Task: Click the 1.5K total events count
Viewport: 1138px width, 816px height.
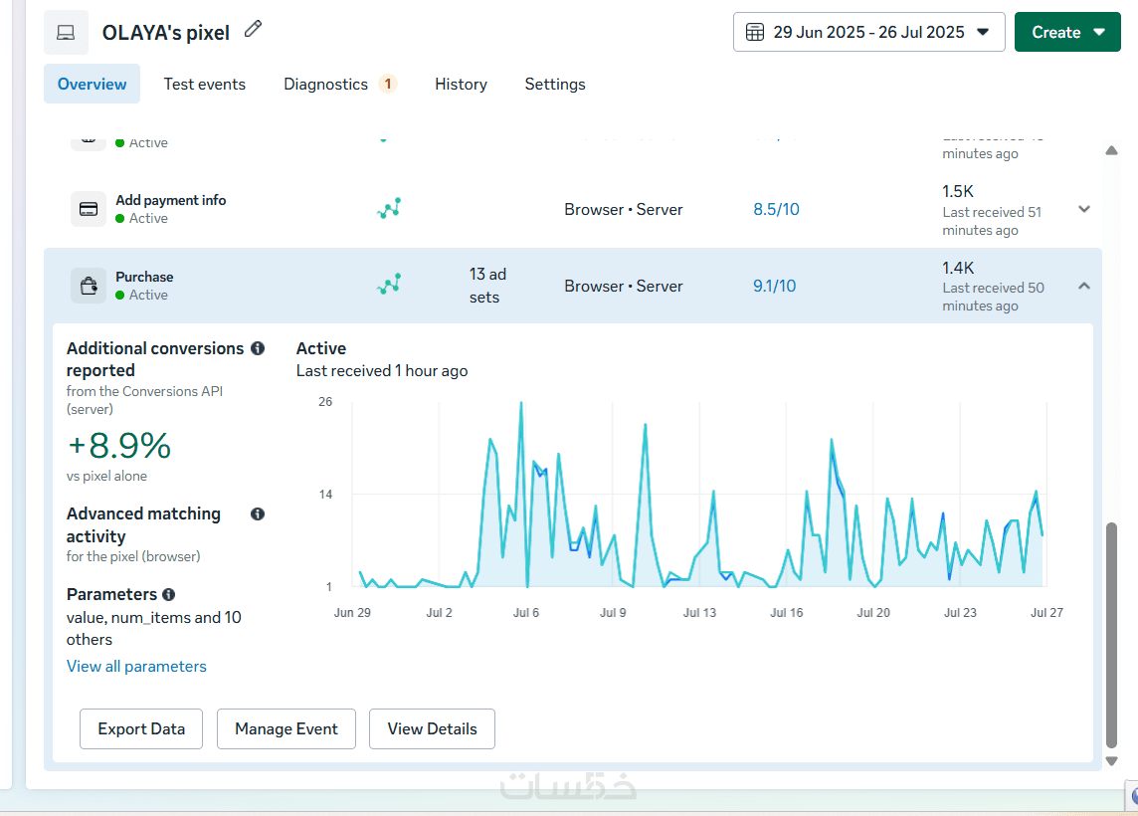Action: pos(958,192)
